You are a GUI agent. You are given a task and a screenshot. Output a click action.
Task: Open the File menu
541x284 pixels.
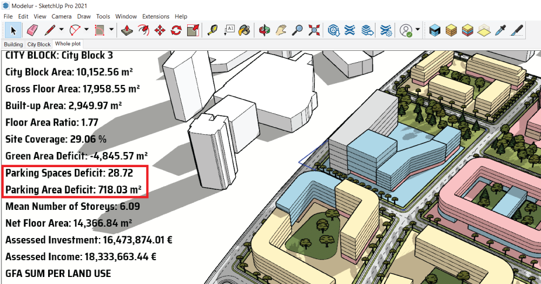pyautogui.click(x=8, y=16)
